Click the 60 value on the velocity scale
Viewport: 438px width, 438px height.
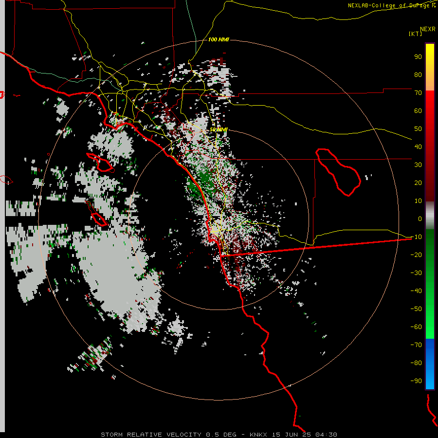click(x=418, y=110)
